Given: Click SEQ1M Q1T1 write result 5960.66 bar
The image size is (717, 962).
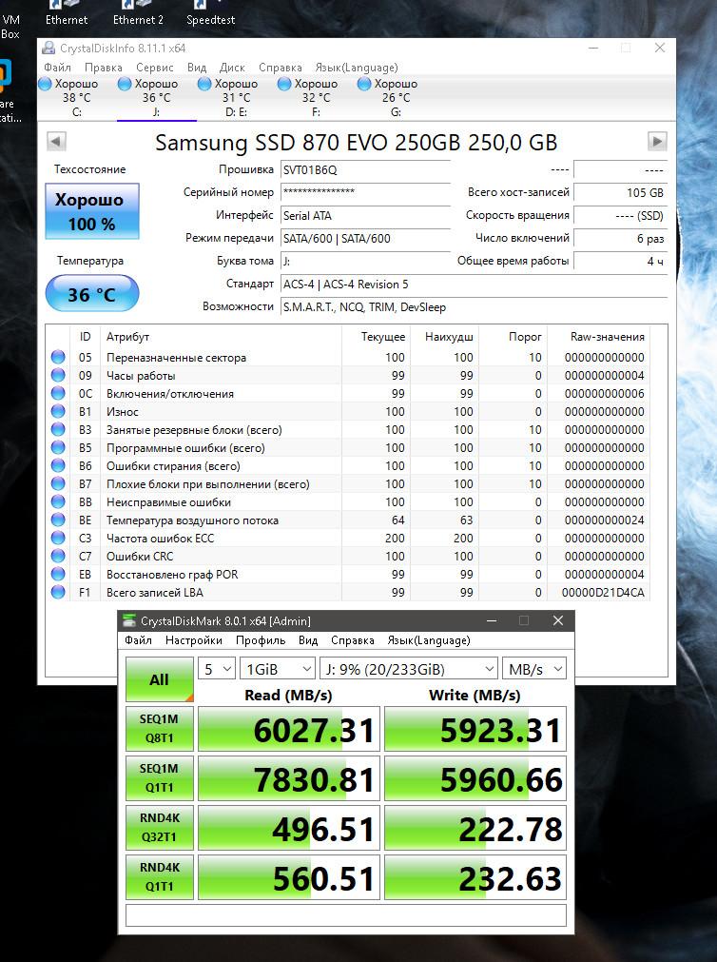Looking at the screenshot, I should click(475, 778).
